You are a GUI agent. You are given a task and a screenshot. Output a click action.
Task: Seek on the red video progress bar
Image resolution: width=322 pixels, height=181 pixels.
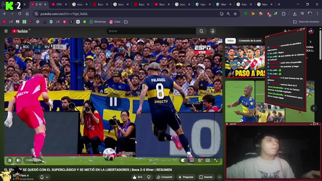point(113,155)
